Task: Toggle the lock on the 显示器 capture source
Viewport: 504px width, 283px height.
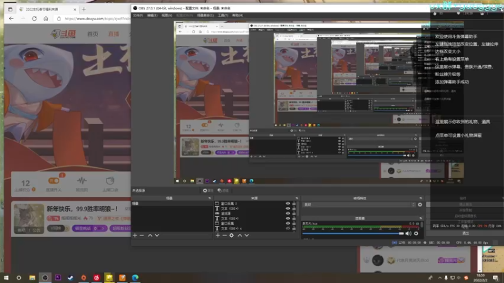Action: tap(294, 213)
